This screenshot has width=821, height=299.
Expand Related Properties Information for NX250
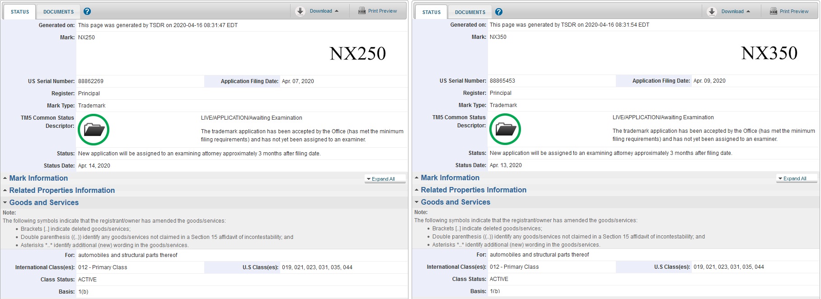[x=62, y=191]
